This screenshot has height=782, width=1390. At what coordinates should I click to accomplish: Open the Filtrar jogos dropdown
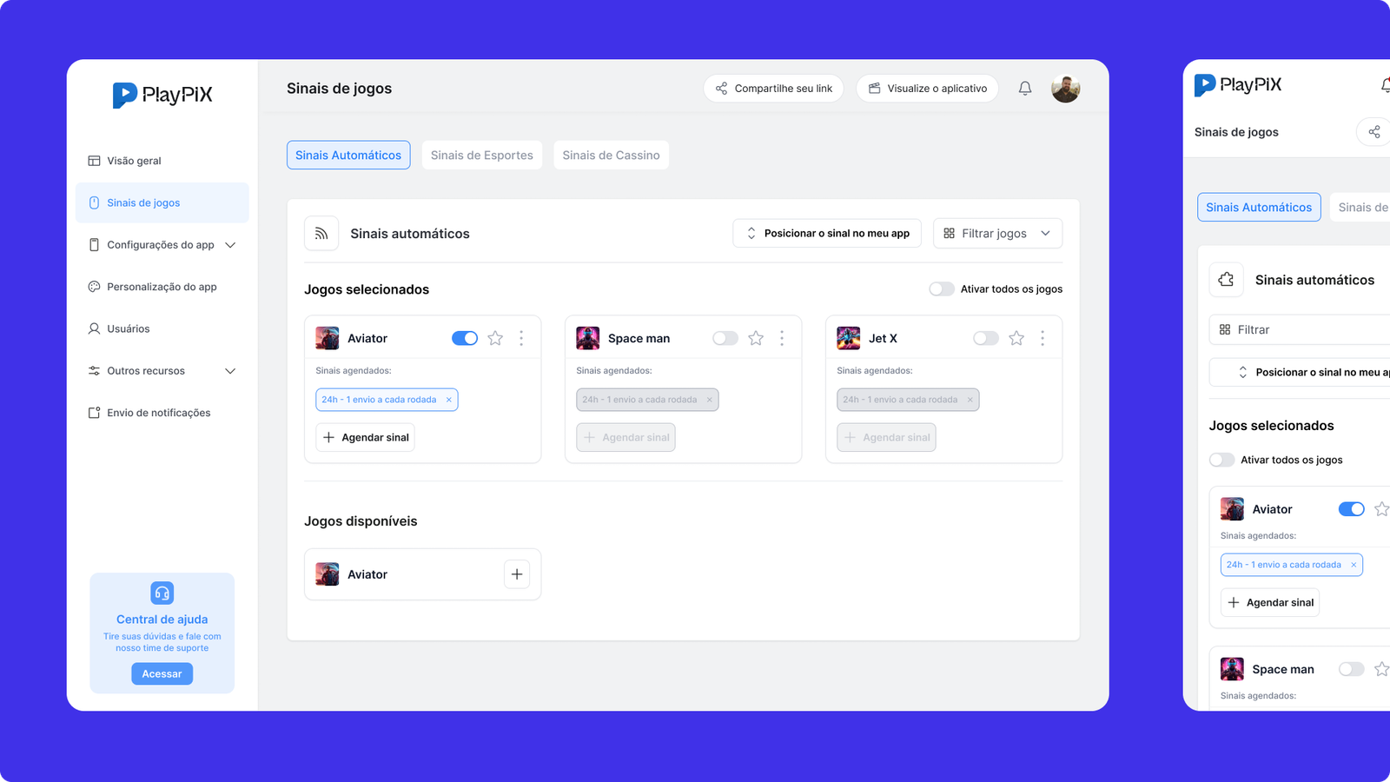pos(997,234)
